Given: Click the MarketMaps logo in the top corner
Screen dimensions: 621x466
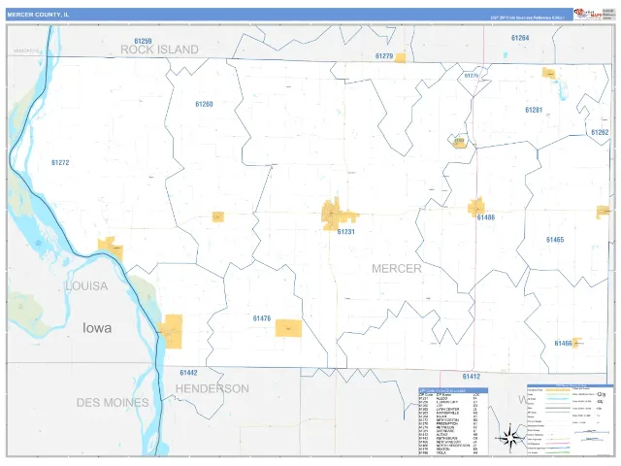Looking at the screenshot, I should point(588,14).
